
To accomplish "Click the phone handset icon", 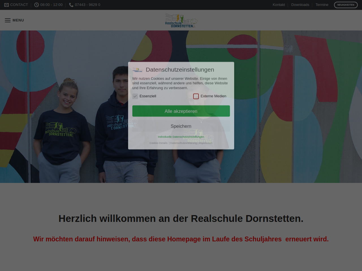I will 71,5.
